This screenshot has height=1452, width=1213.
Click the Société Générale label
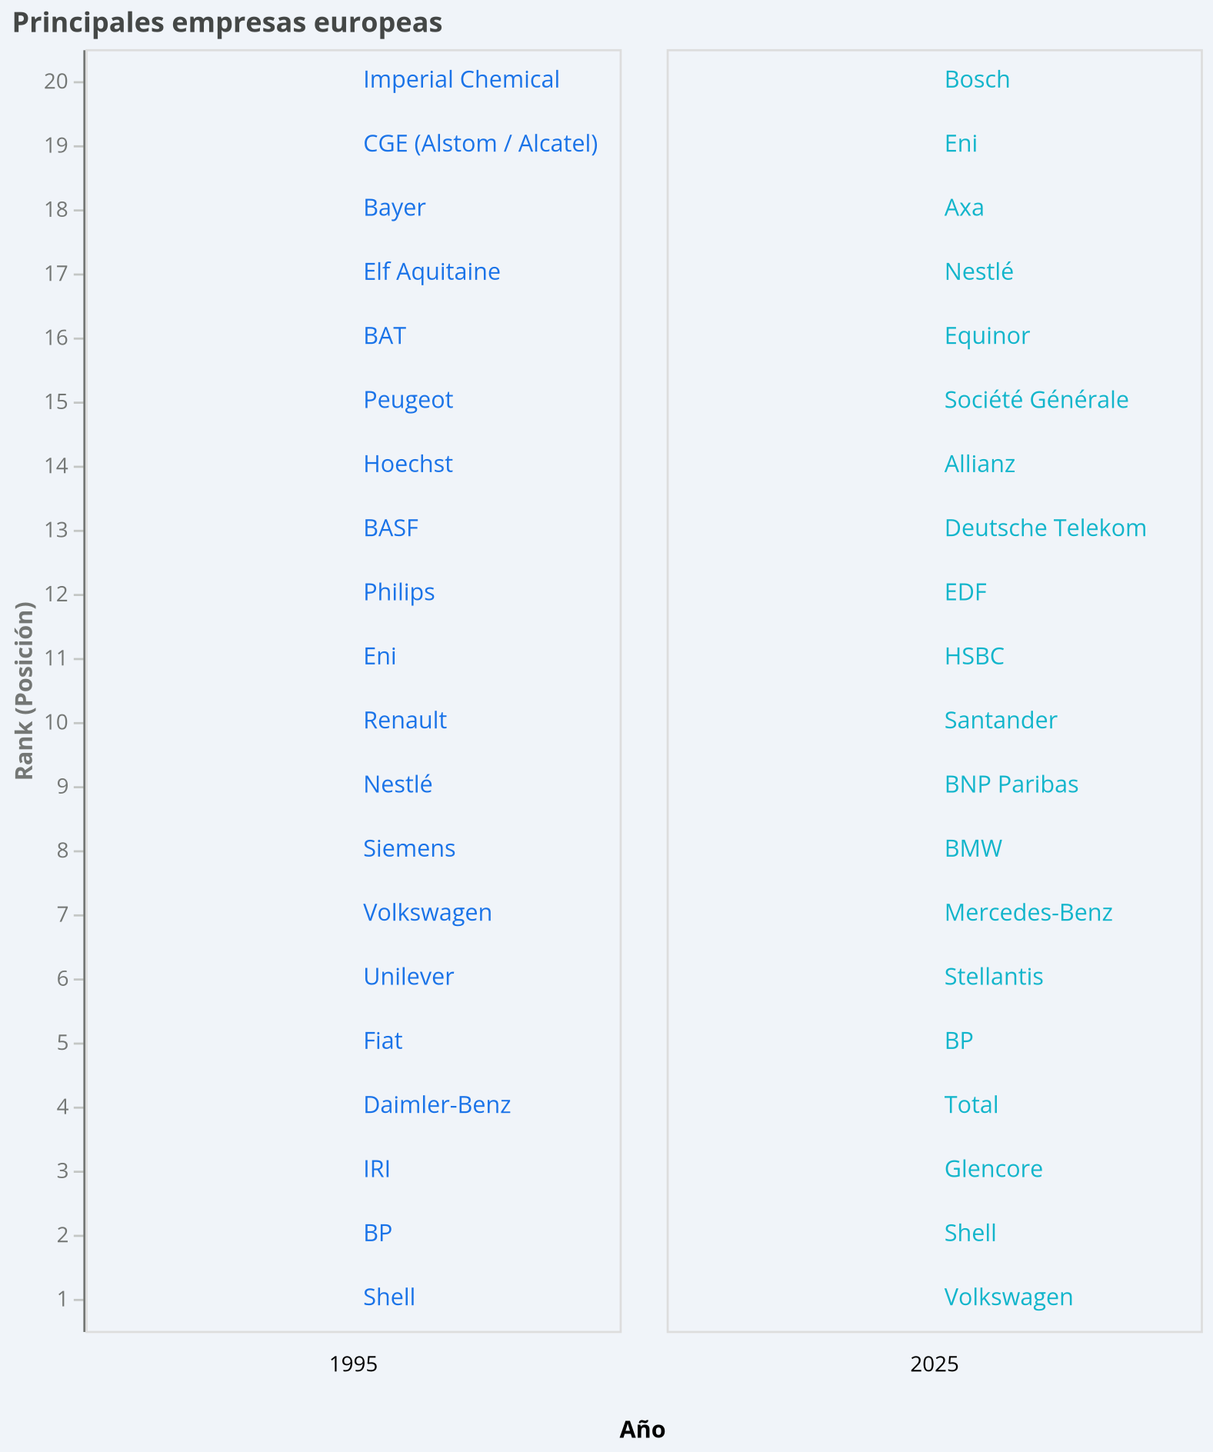[x=1036, y=400]
